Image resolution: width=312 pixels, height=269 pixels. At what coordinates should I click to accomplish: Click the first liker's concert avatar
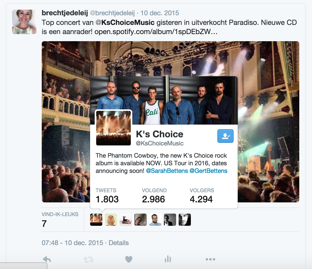click(x=96, y=220)
